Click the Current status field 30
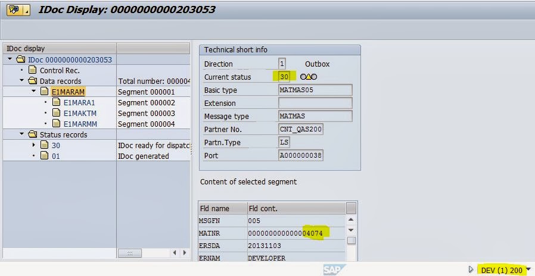Screen dimensions: 535x276 pos(284,77)
